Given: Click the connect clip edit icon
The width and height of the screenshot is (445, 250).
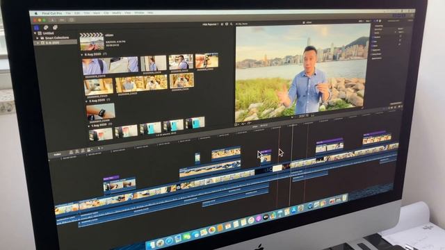Looking at the screenshot, I should (x=71, y=152).
